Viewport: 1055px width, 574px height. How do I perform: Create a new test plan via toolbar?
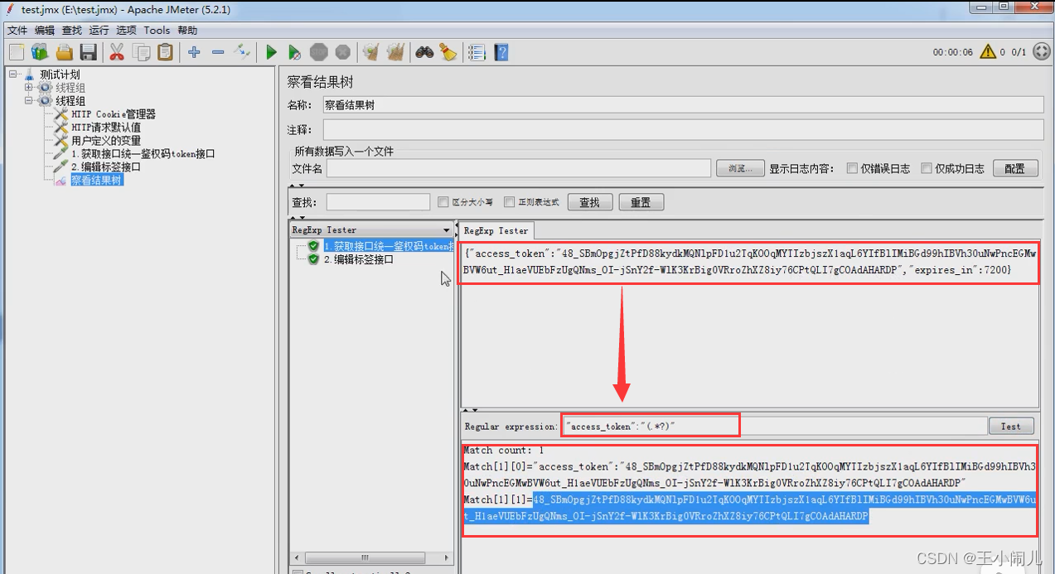coord(17,52)
